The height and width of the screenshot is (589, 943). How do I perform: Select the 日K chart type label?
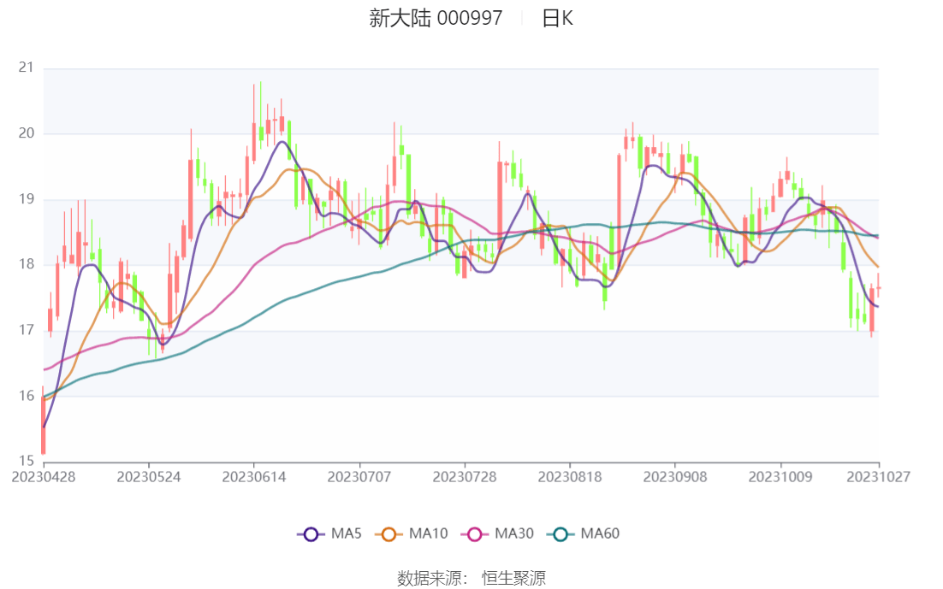[557, 18]
